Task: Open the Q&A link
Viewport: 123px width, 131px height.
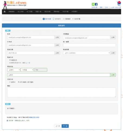Action: pos(106,7)
